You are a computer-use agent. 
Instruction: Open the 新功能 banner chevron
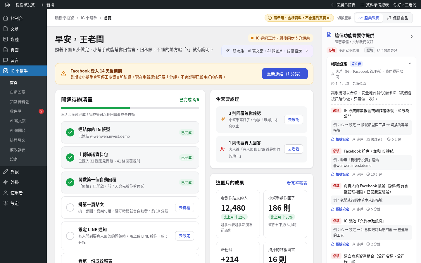coord(307,51)
